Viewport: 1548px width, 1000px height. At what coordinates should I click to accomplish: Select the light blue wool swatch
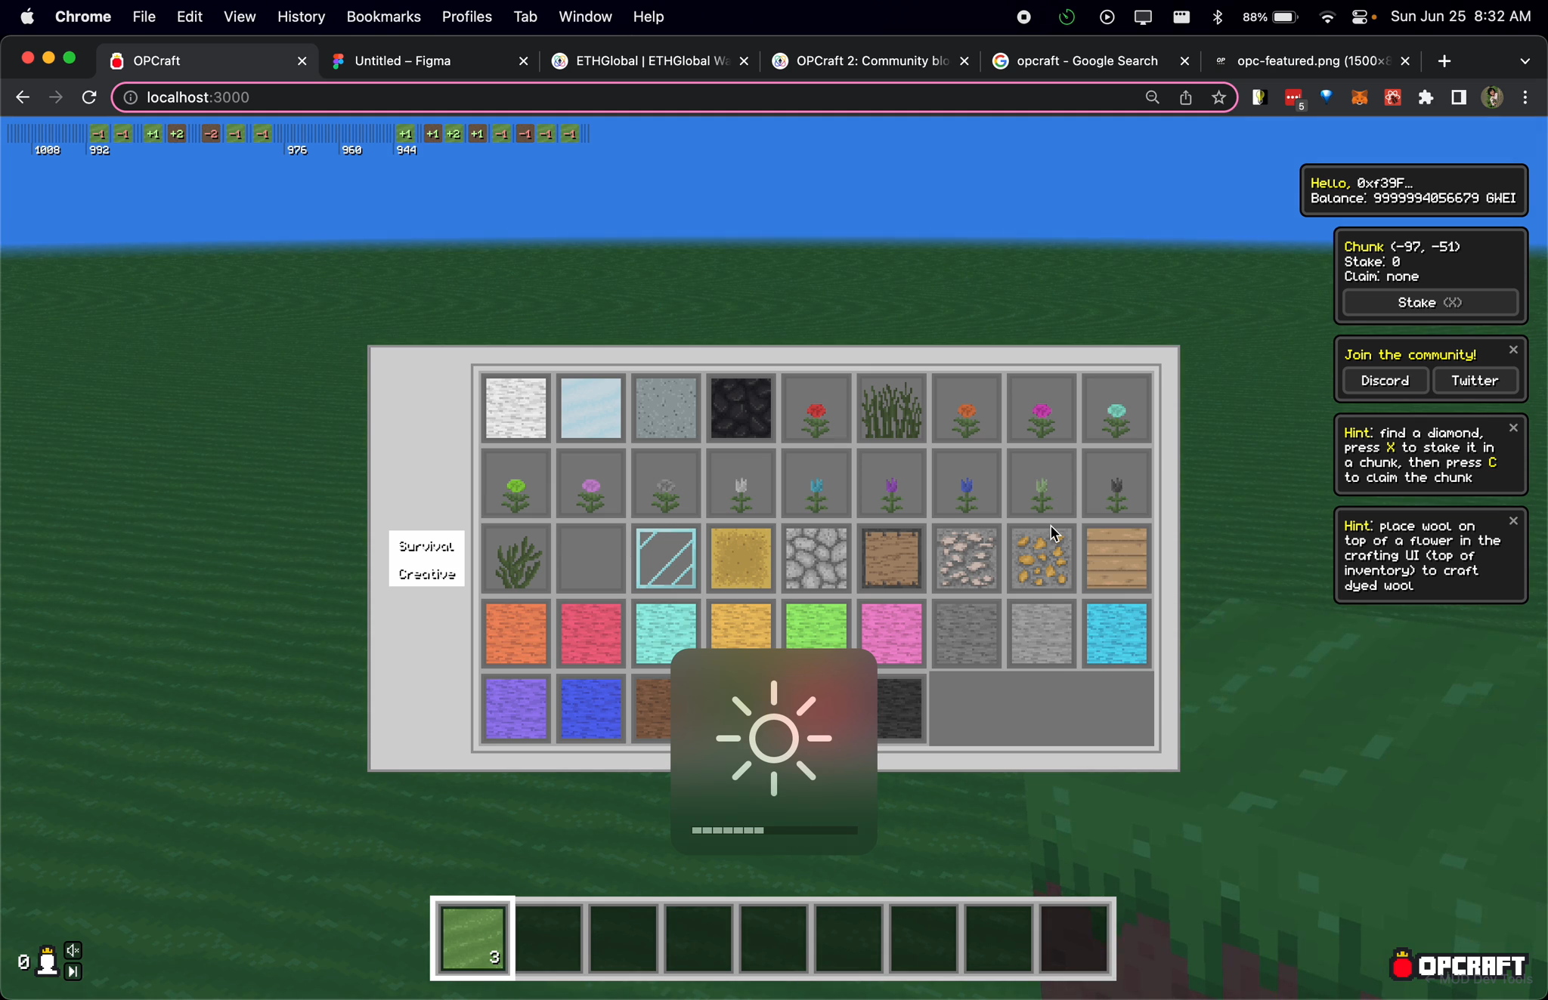1116,634
